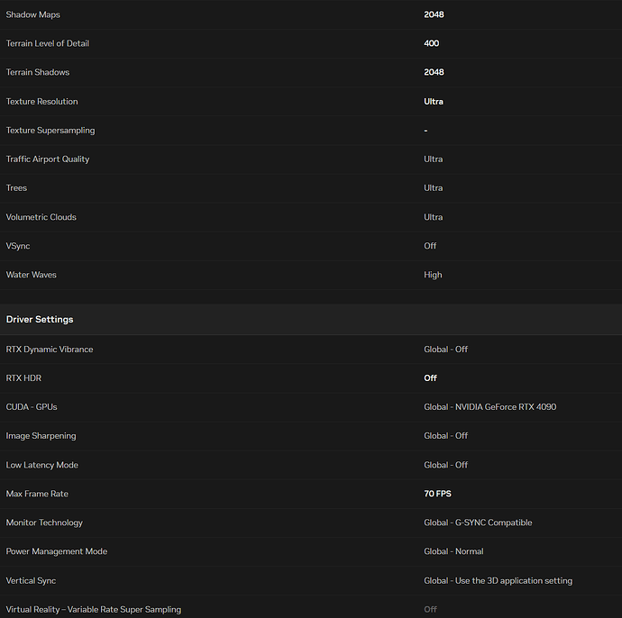622x618 pixels.
Task: Toggle the RTX HDR Off value
Action: [431, 378]
